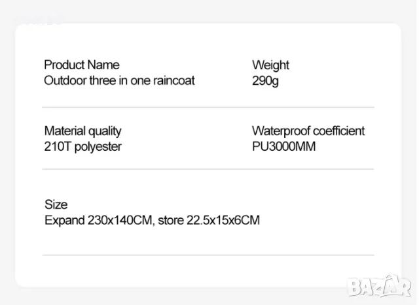Click the divider line below the Size row

tap(208, 255)
